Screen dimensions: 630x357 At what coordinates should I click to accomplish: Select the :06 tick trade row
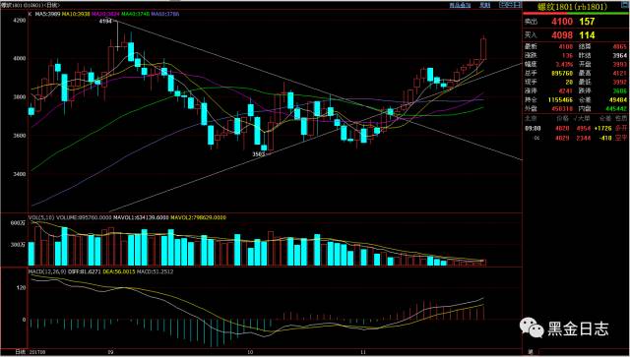(x=575, y=138)
